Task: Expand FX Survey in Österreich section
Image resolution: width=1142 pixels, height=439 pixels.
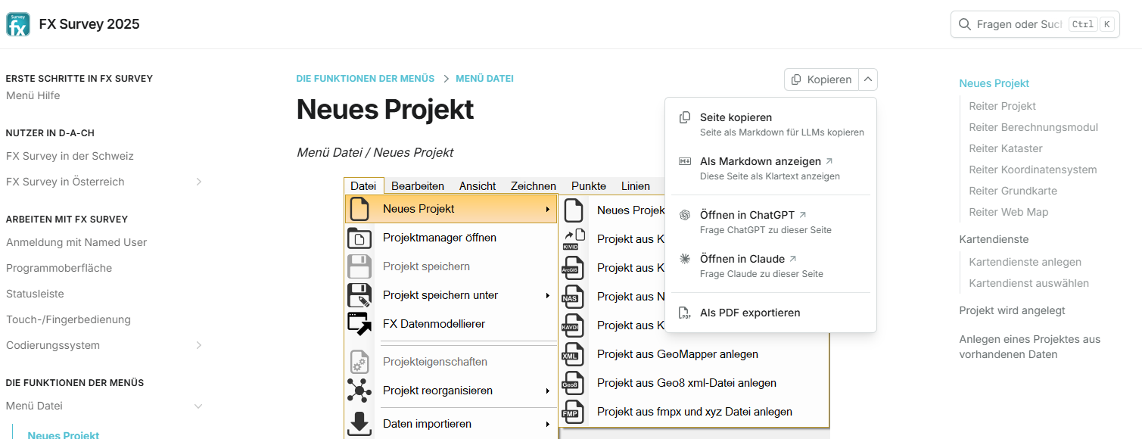Action: 198,182
